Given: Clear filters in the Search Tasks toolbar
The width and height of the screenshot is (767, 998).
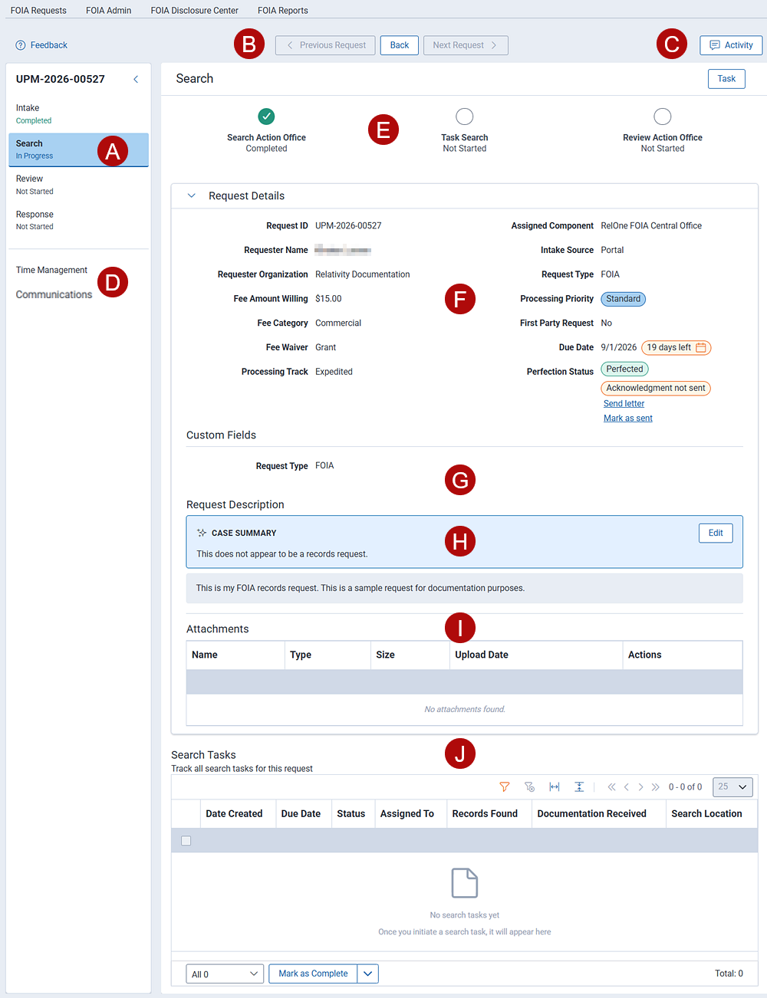Looking at the screenshot, I should [529, 787].
